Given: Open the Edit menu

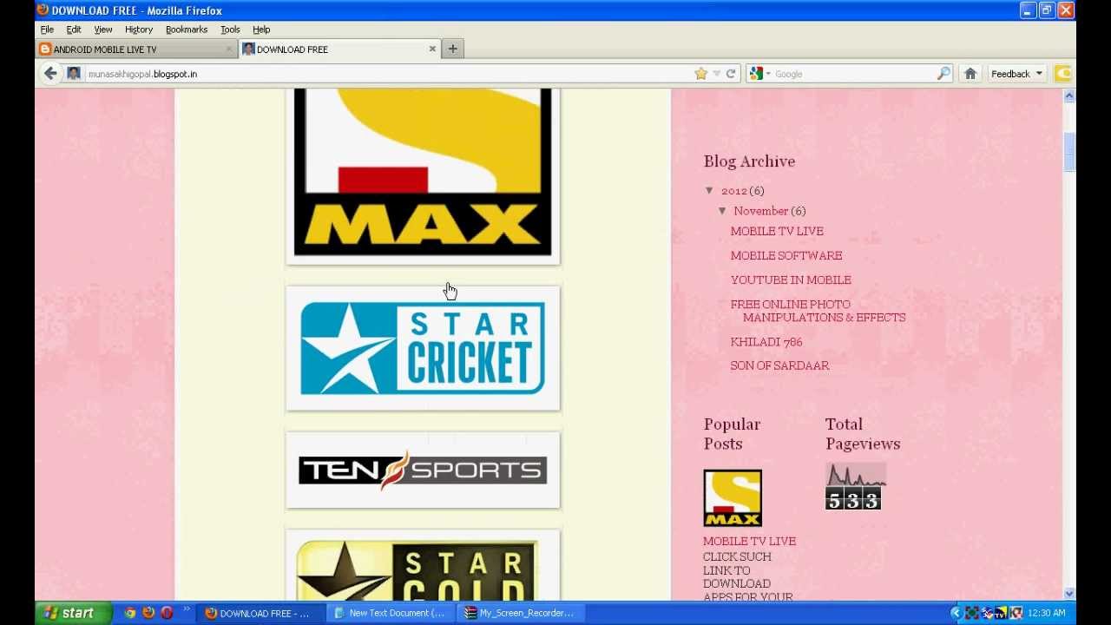Looking at the screenshot, I should click(x=74, y=30).
